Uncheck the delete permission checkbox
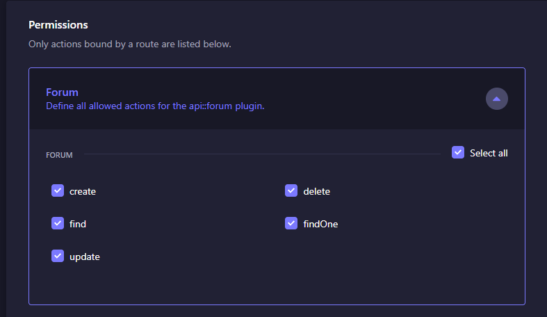The width and height of the screenshot is (547, 317). coord(291,190)
